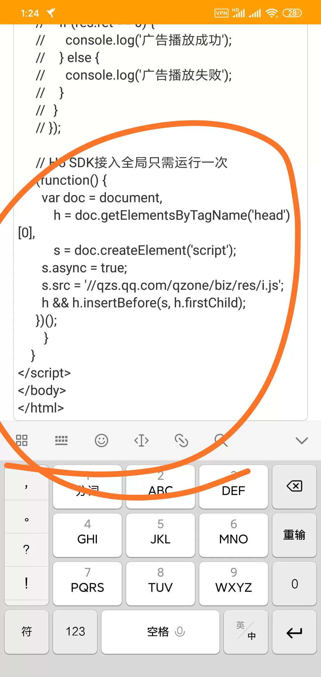The height and width of the screenshot is (677, 321).
Task: Switch keyboard layout via keyboard icon
Action: click(x=62, y=440)
